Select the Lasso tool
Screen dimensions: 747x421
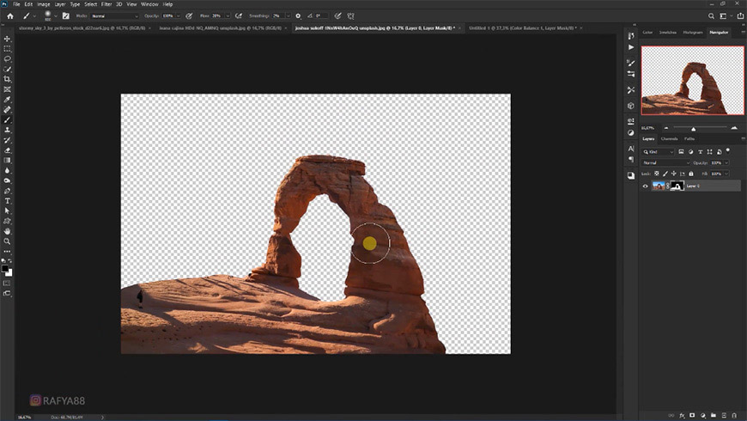tap(7, 58)
